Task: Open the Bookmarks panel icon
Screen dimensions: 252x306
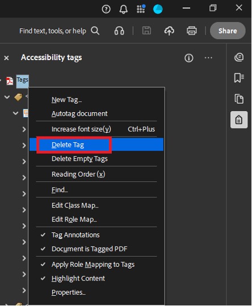Action: [x=239, y=78]
